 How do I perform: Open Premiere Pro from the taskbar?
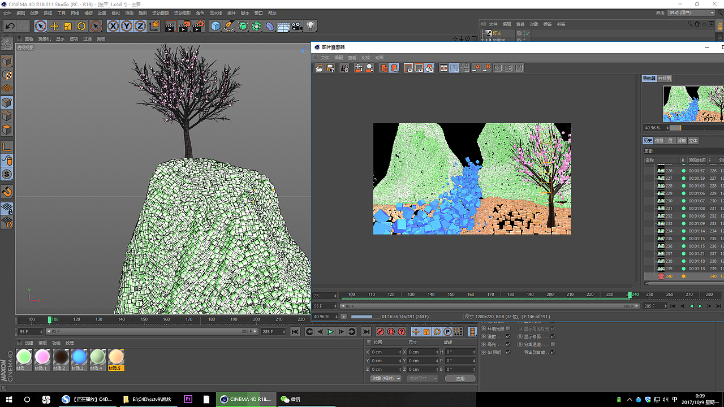pos(188,399)
